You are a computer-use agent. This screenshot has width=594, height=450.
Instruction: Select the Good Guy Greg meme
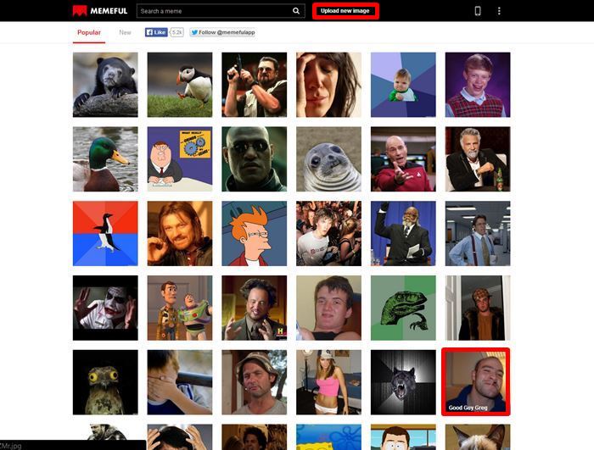click(x=476, y=381)
